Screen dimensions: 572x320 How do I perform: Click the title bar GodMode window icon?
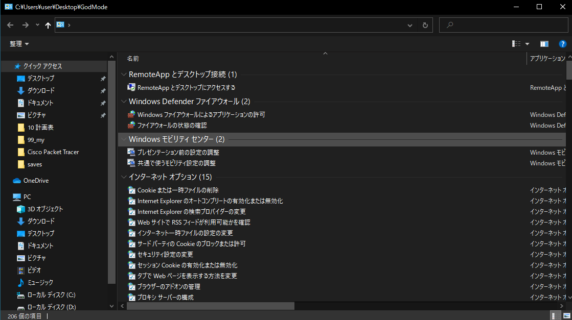[x=8, y=7]
